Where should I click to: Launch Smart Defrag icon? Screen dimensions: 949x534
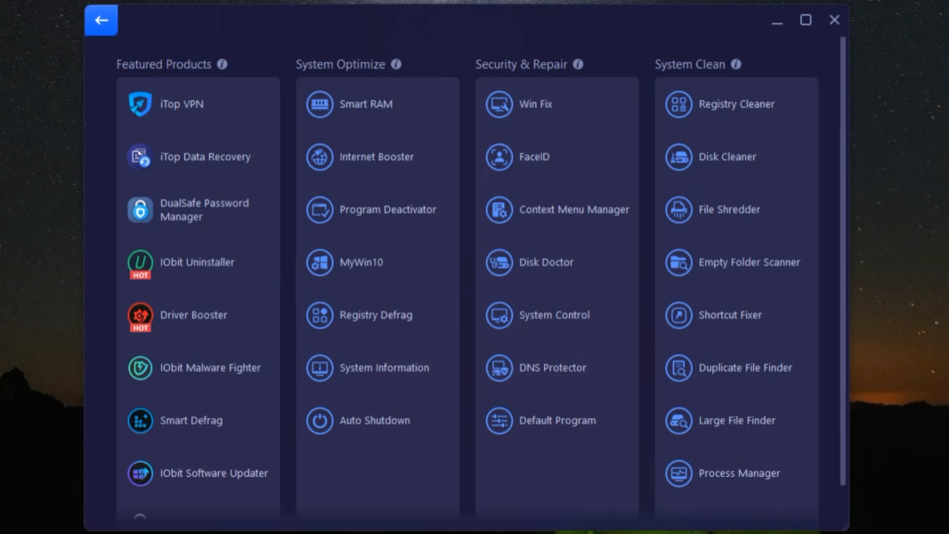click(x=140, y=420)
